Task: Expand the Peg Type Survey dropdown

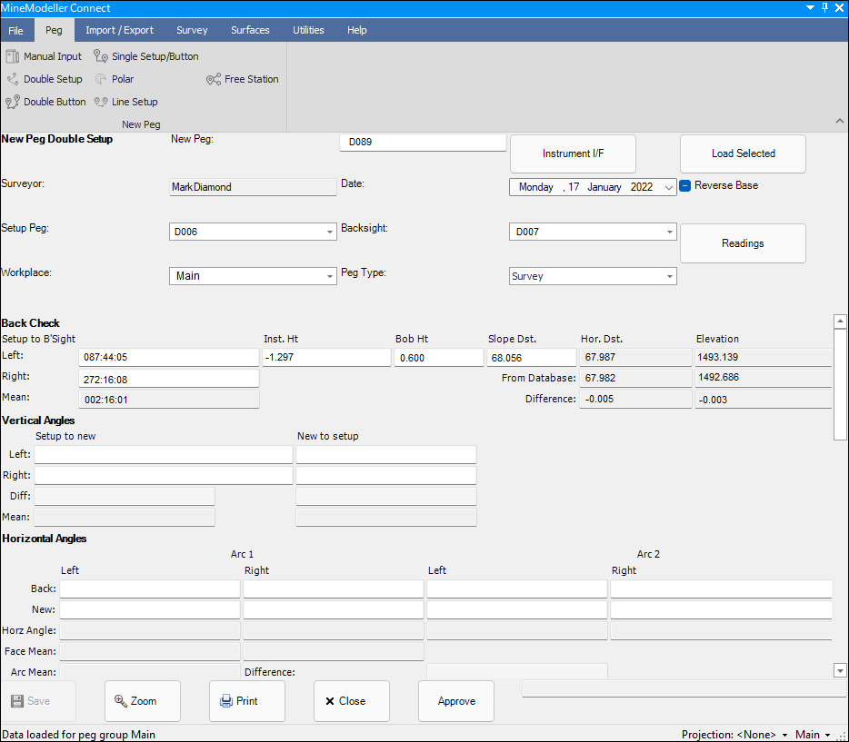Action: click(x=669, y=276)
